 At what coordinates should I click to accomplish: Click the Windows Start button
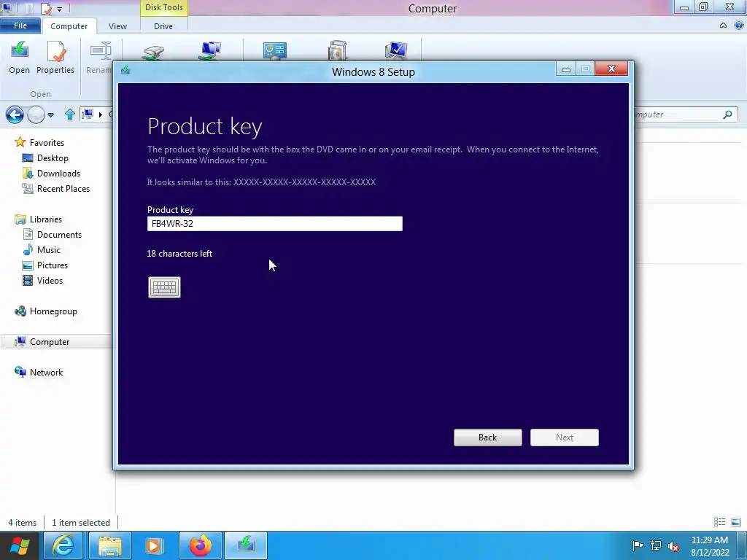pos(20,545)
